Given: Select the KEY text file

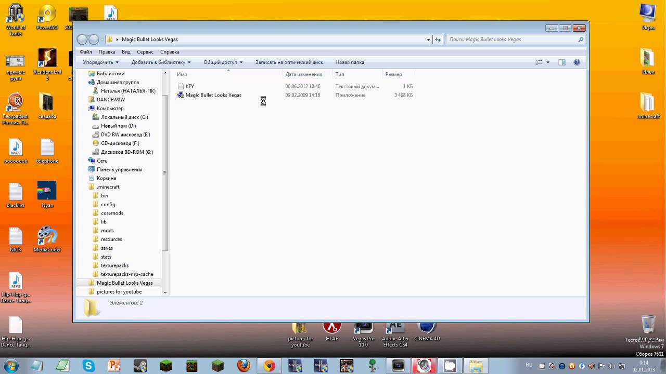Looking at the screenshot, I should click(x=189, y=86).
